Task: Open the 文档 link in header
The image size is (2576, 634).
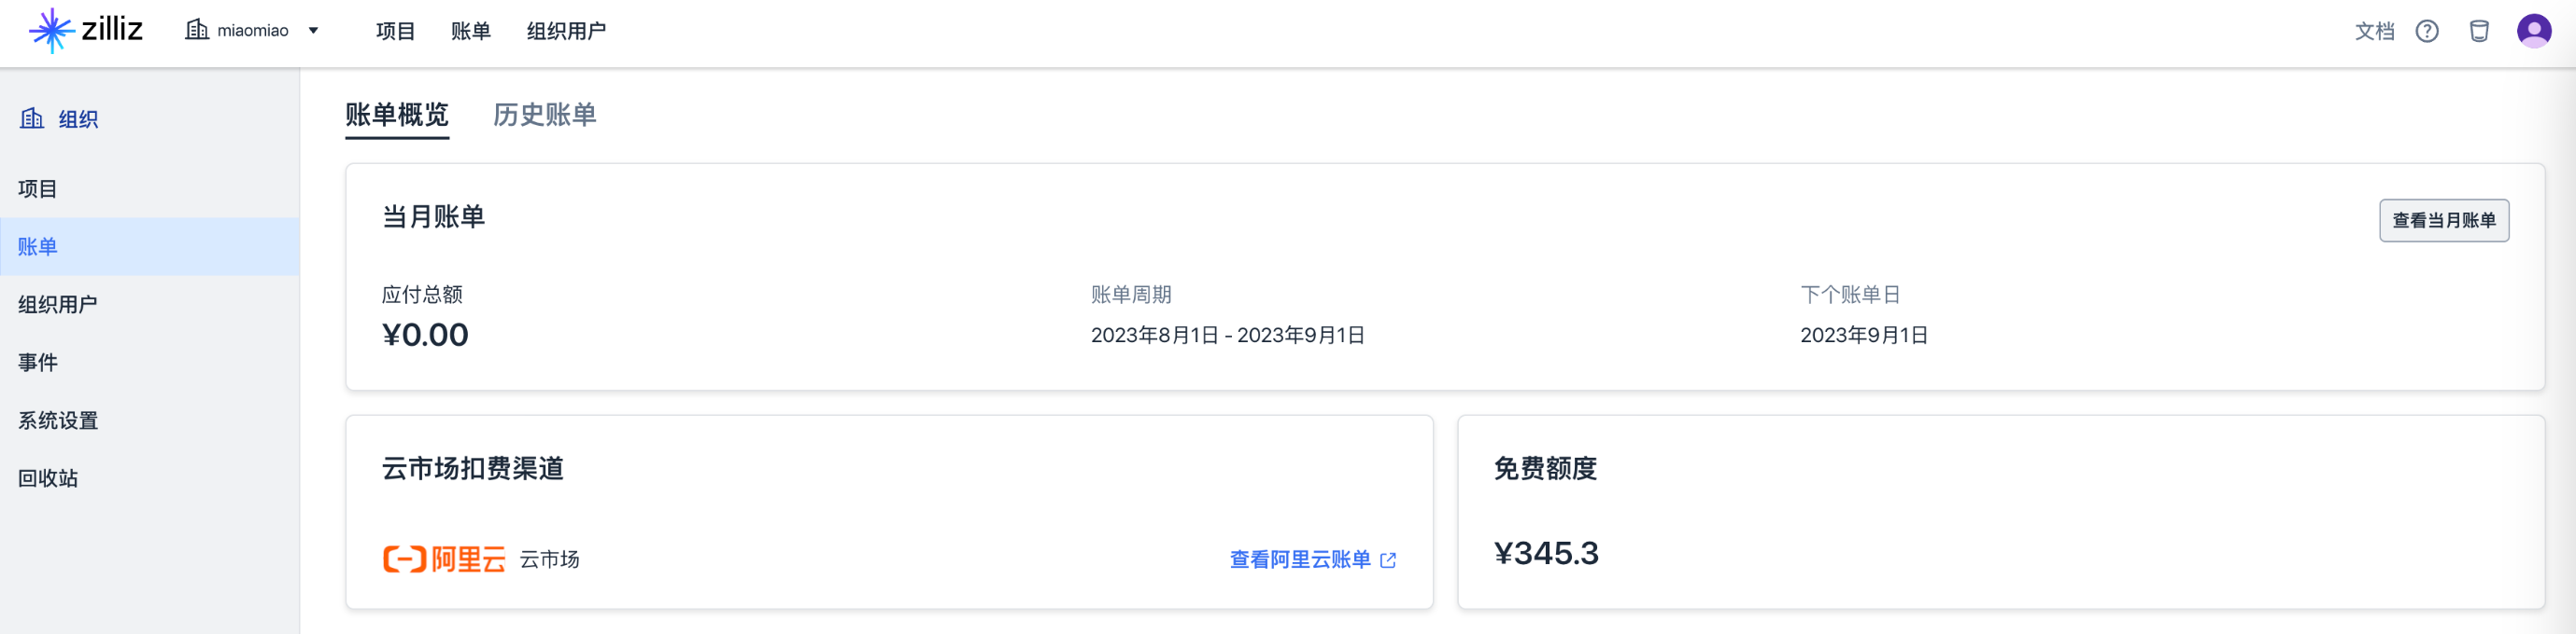Action: pos(2374,31)
